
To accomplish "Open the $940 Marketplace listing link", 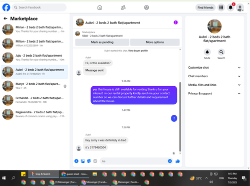I will [102, 36].
